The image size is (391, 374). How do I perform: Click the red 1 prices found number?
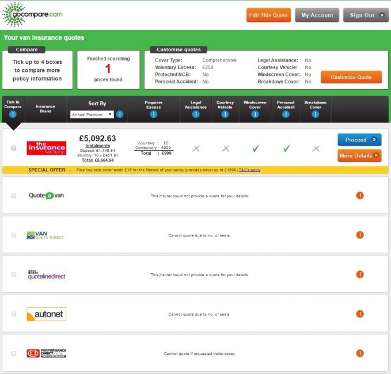coord(108,69)
